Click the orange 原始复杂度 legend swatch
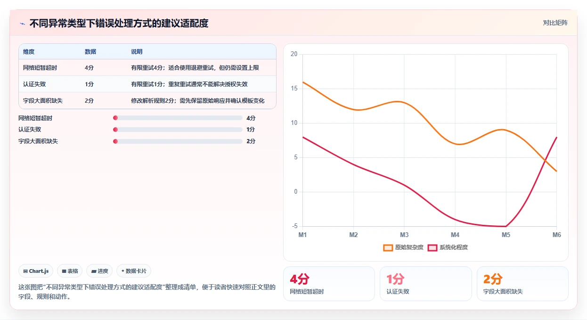Screen dimensions: 587x320 point(388,247)
